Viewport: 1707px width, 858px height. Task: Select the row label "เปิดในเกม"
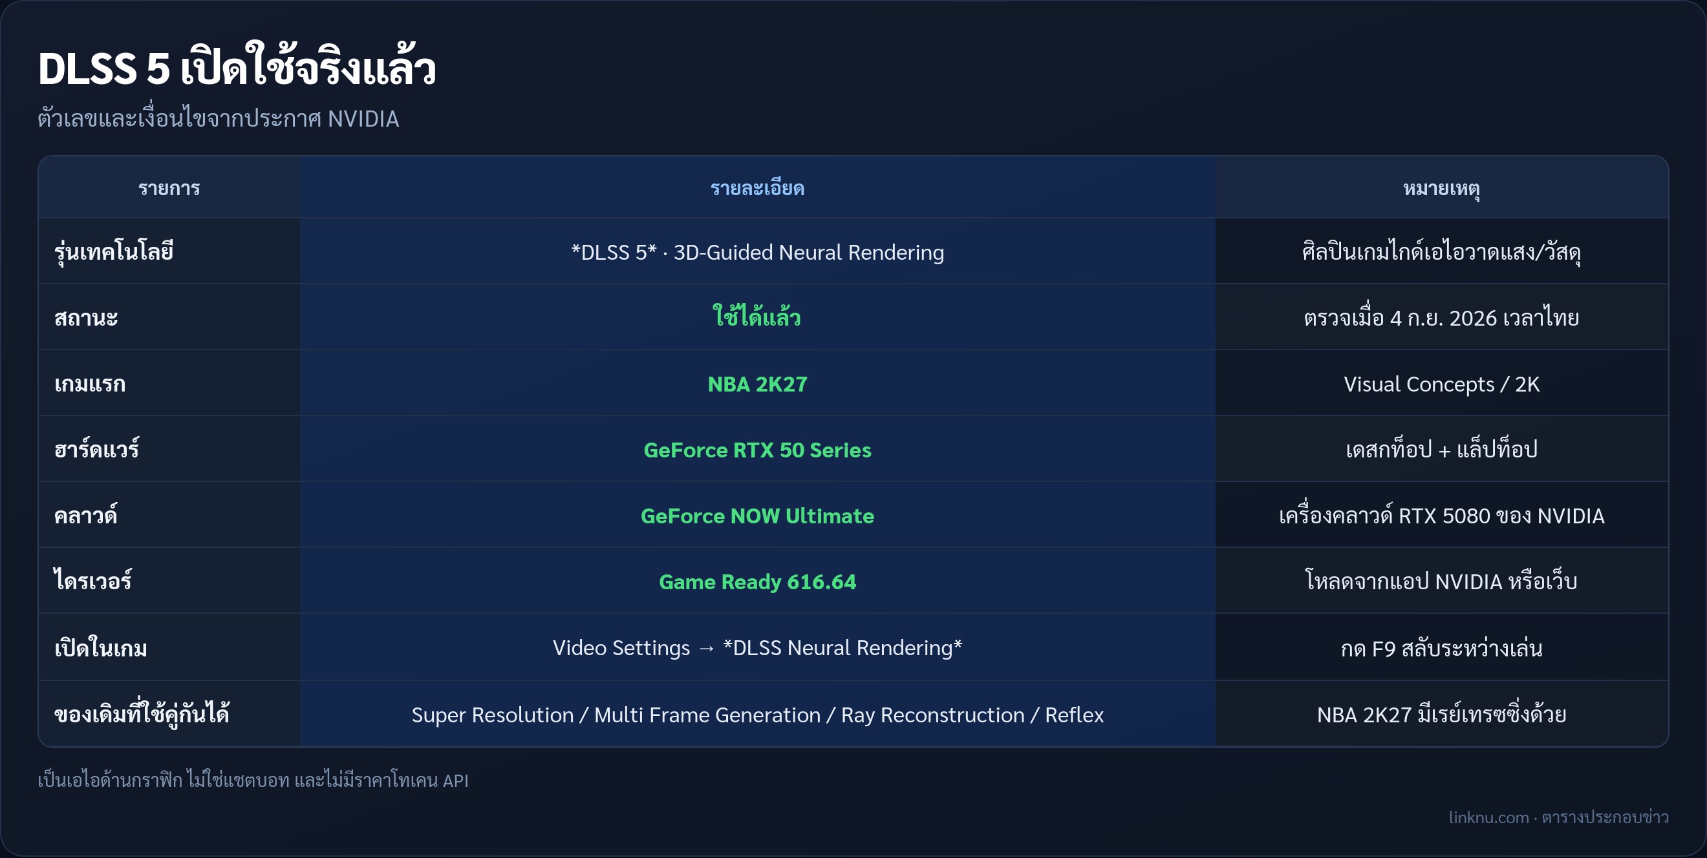point(101,647)
